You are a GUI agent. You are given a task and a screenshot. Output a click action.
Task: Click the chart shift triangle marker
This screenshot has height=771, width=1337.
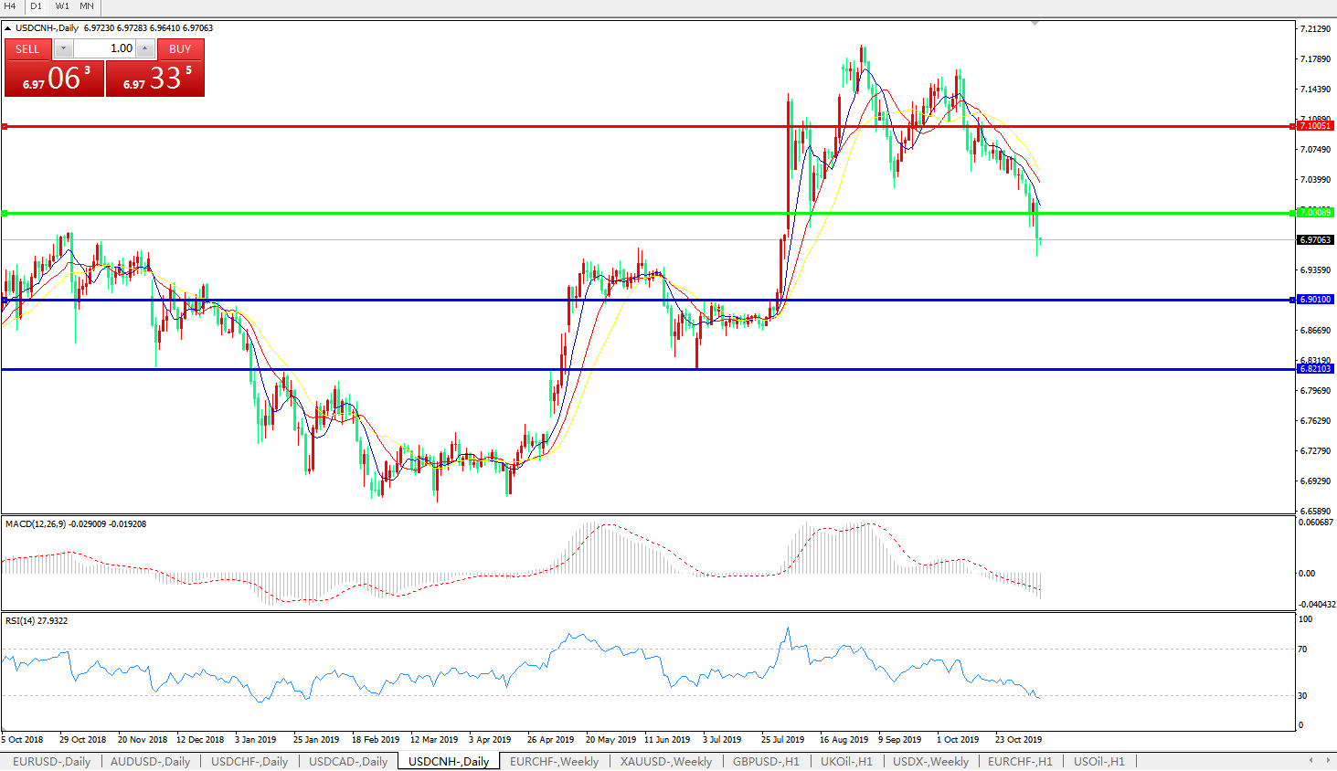point(1035,24)
